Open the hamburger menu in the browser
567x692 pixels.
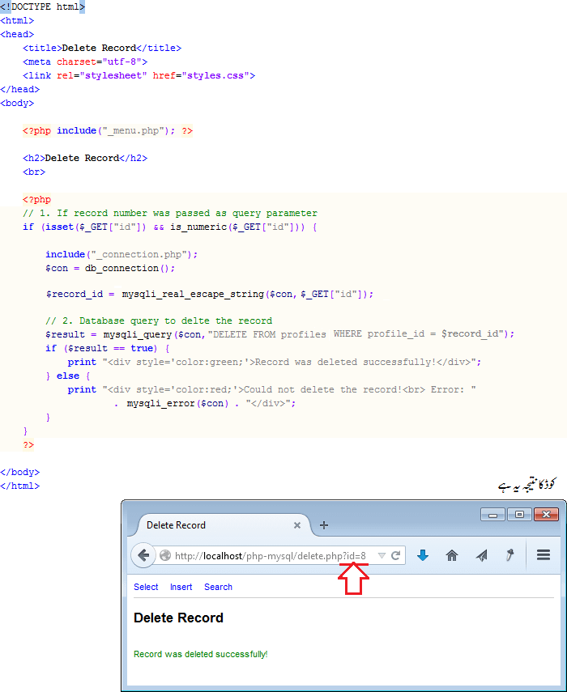(544, 555)
